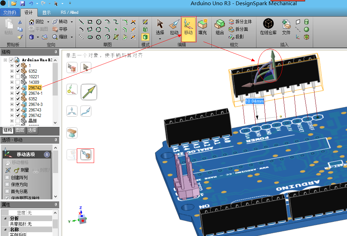Collapse the 分析 properties group

[x=5, y=218]
